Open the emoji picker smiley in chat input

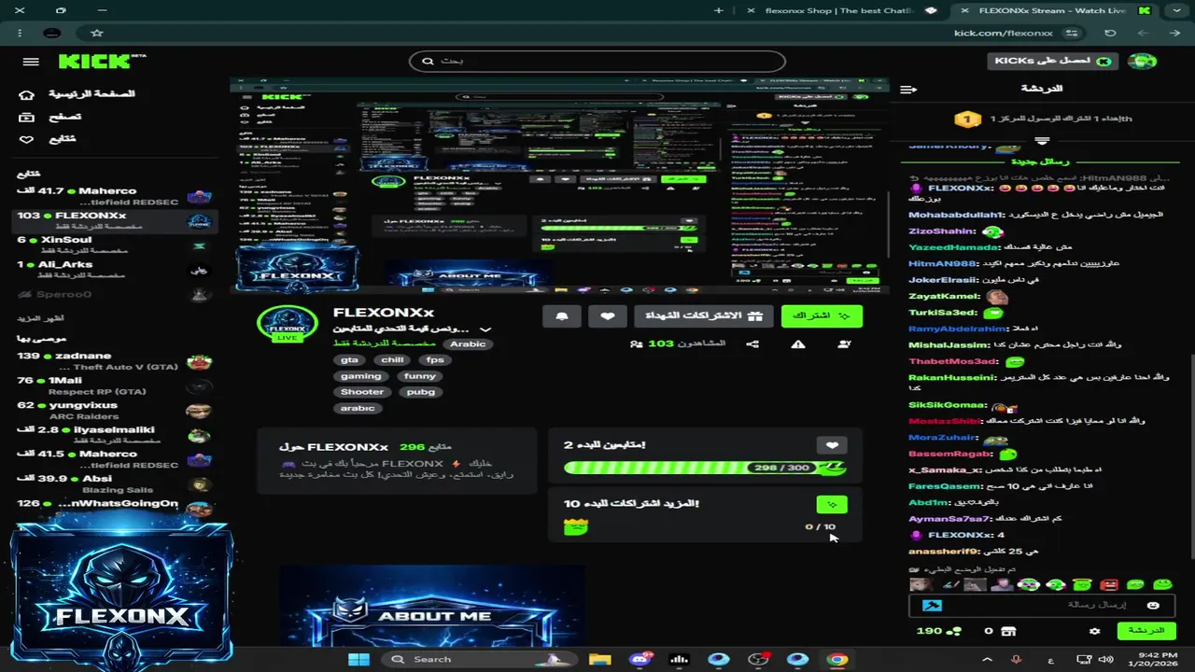pyautogui.click(x=1153, y=605)
